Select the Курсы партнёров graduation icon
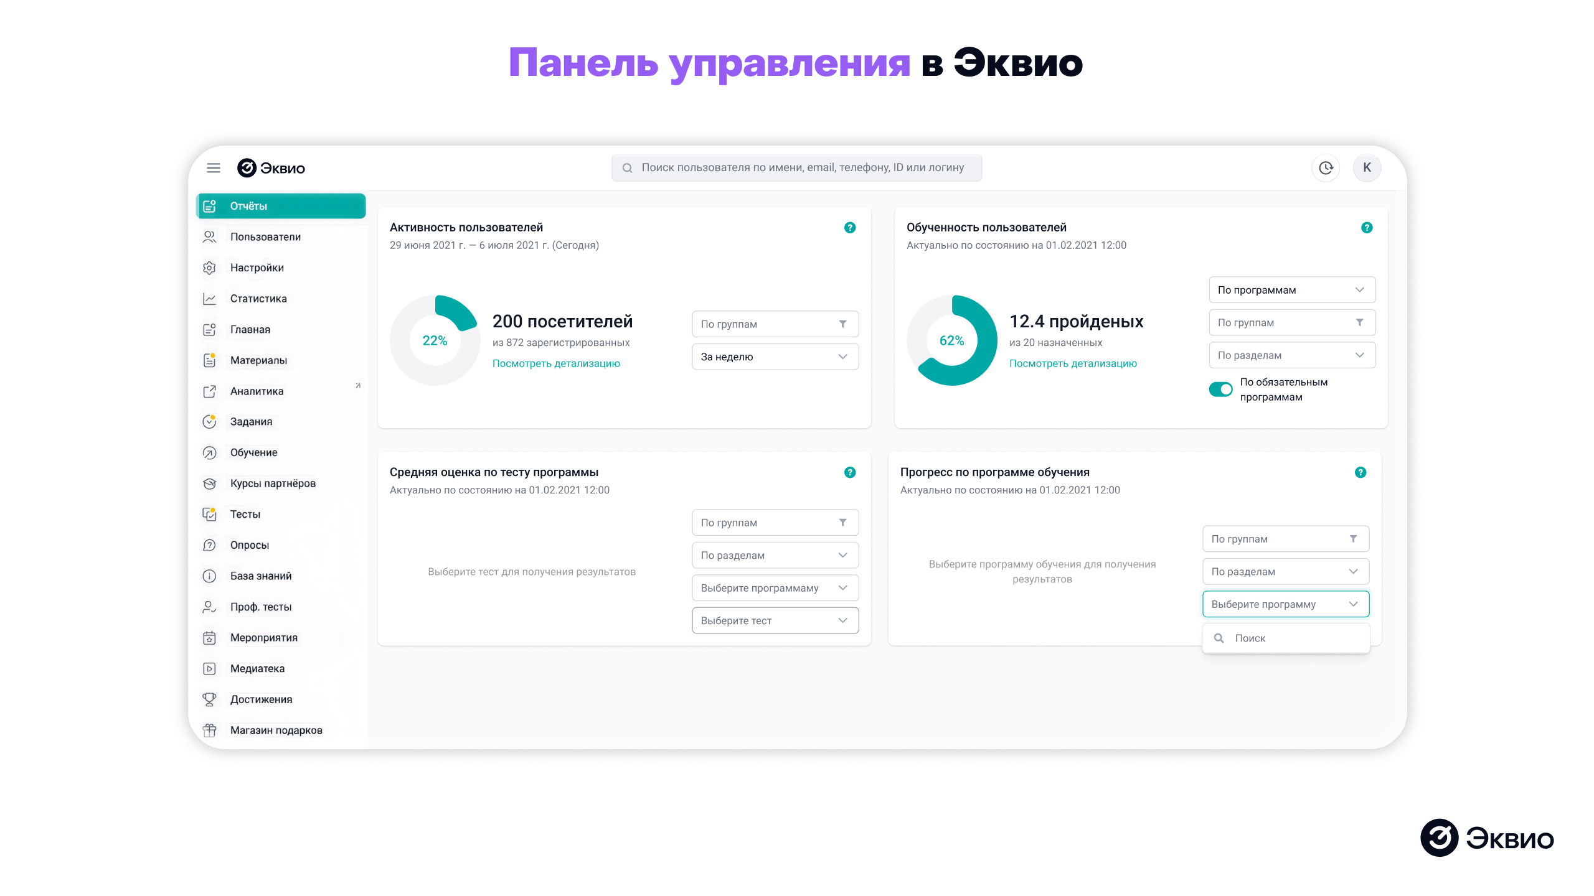Viewport: 1594px width, 896px height. [x=210, y=483]
